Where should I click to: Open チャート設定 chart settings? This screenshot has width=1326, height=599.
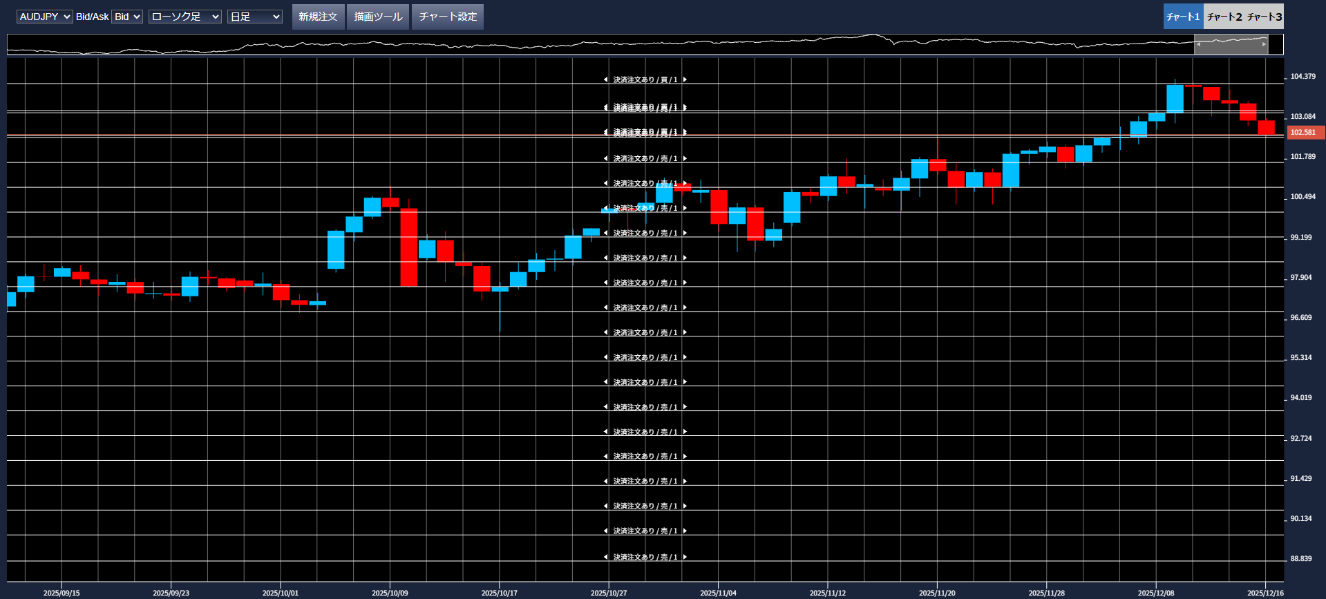[x=448, y=17]
